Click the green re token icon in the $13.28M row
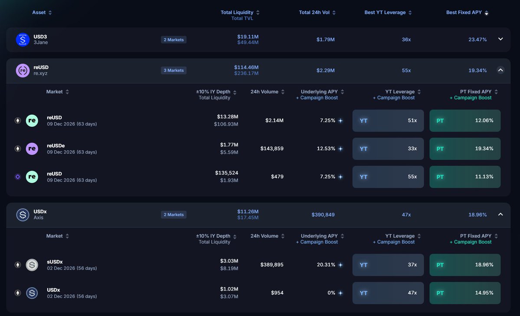Viewport: 520px width, 316px height. tap(32, 121)
